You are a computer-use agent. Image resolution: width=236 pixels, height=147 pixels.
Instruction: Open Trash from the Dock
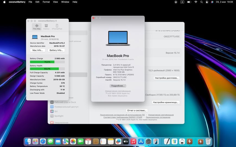[208, 141]
